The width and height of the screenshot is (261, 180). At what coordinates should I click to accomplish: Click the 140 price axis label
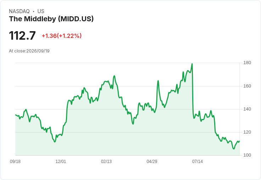coord(247,109)
